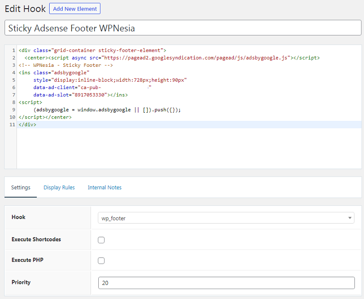Click the Edit Hook page heading
This screenshot has width=364, height=299.
click(x=25, y=9)
